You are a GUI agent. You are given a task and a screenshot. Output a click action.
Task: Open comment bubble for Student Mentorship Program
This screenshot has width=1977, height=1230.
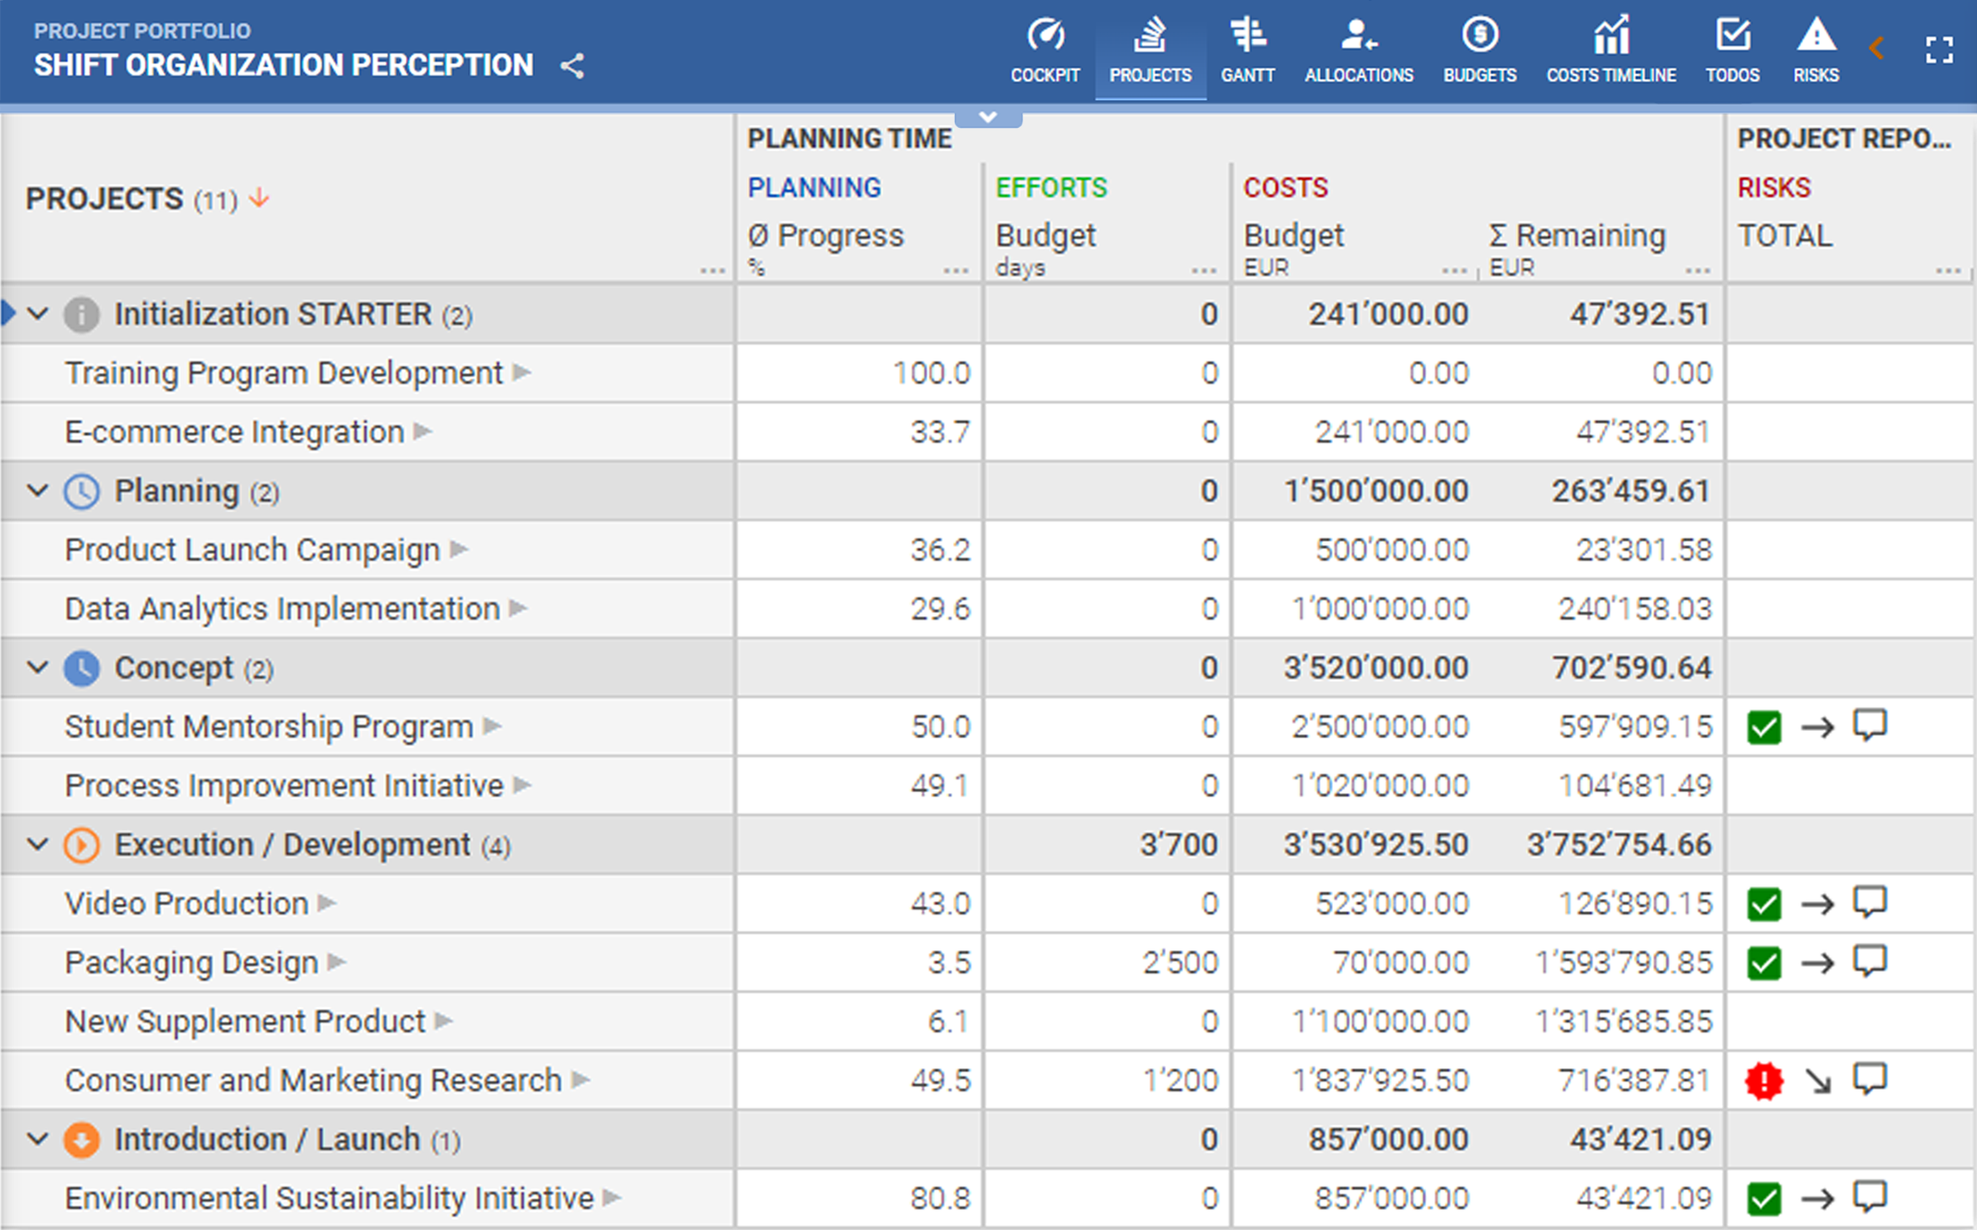[1870, 726]
